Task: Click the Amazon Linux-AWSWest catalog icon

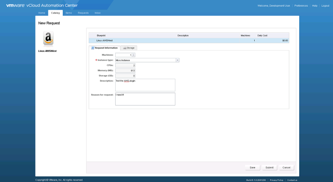Action: click(48, 38)
